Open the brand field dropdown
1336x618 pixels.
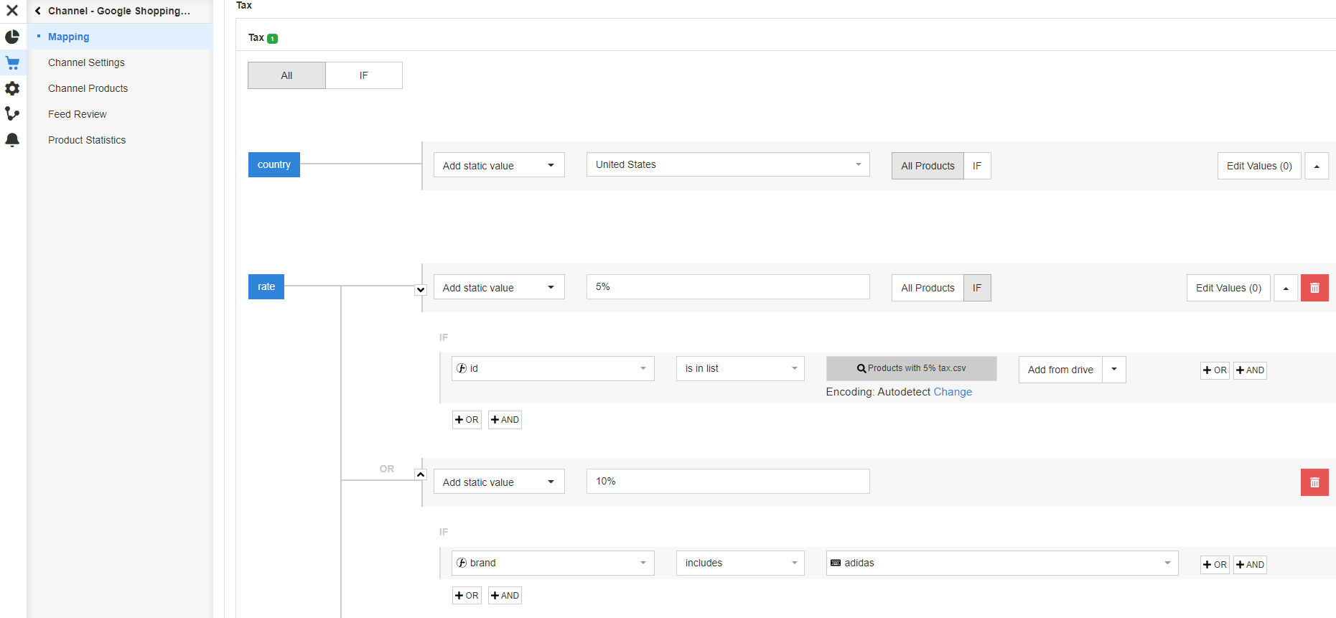coord(552,563)
